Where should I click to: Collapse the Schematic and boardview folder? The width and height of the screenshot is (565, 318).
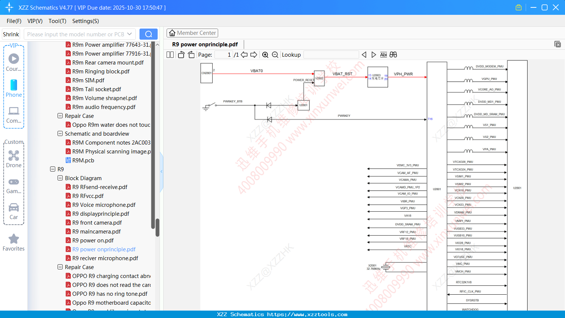[60, 134]
